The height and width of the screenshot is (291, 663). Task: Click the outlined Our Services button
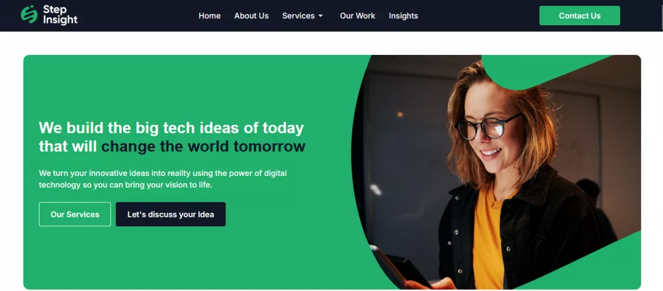(x=75, y=214)
